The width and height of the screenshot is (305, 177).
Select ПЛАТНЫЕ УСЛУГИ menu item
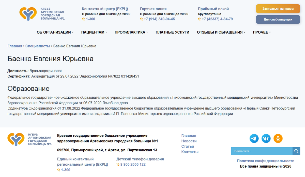[173, 32]
